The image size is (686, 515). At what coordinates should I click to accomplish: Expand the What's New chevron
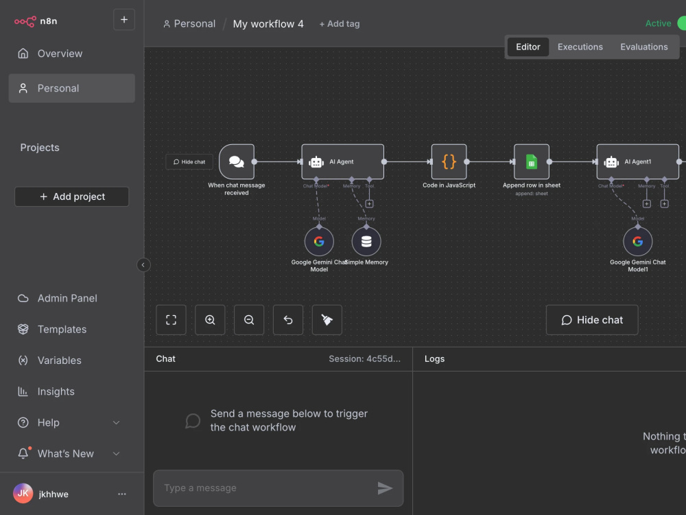click(x=117, y=454)
